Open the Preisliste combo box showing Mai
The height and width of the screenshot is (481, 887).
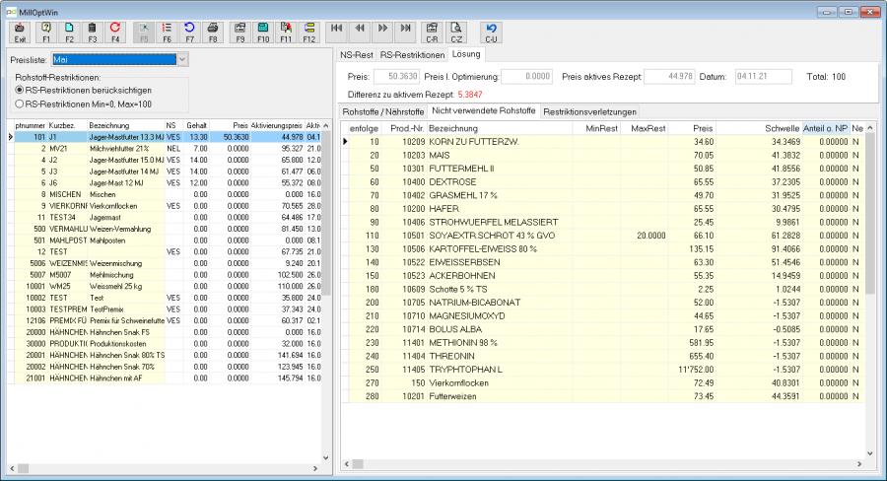click(x=120, y=59)
